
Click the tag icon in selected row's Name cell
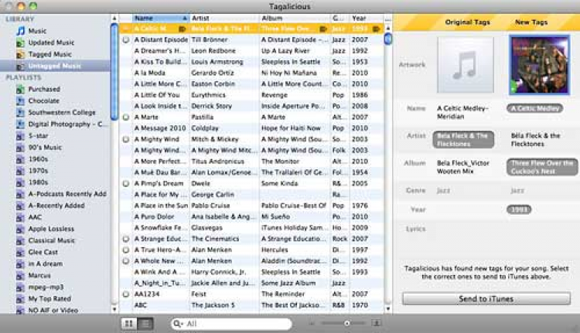(183, 29)
